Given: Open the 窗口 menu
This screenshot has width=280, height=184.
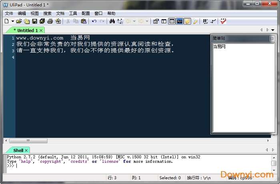Looking at the screenshot, I should pos(98,13).
